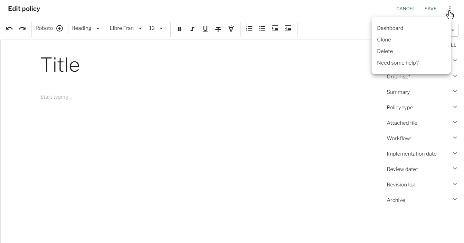Insert a numbered list

(249, 29)
